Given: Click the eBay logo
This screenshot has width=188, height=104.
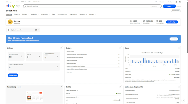Looking at the screenshot, I should 10,6.
